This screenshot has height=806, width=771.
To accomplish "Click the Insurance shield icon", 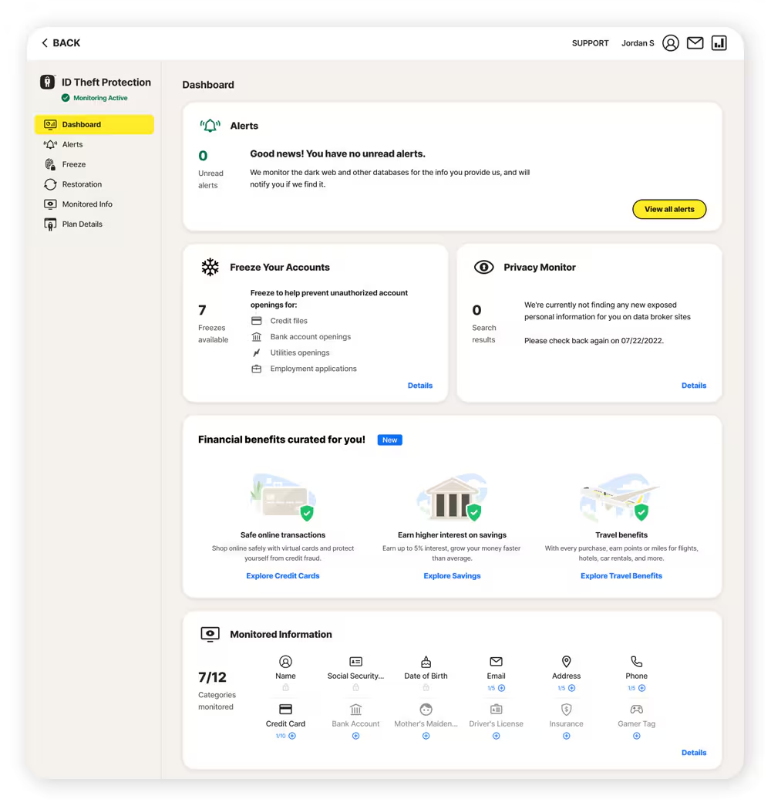I will [x=567, y=710].
